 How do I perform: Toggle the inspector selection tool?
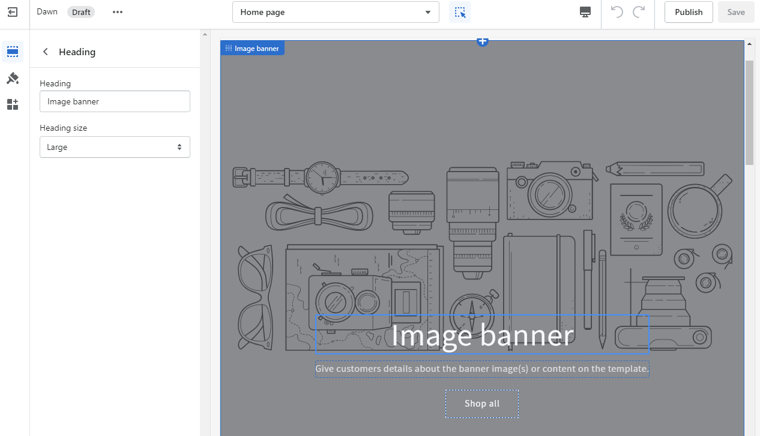pos(460,12)
